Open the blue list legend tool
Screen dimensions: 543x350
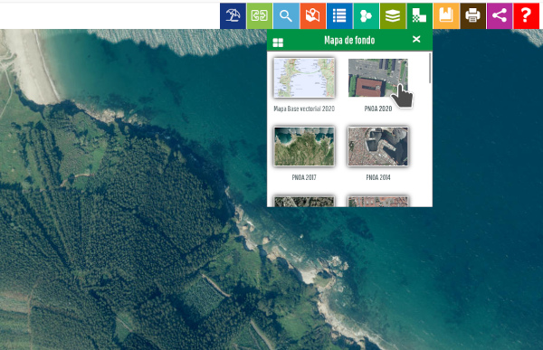point(339,16)
